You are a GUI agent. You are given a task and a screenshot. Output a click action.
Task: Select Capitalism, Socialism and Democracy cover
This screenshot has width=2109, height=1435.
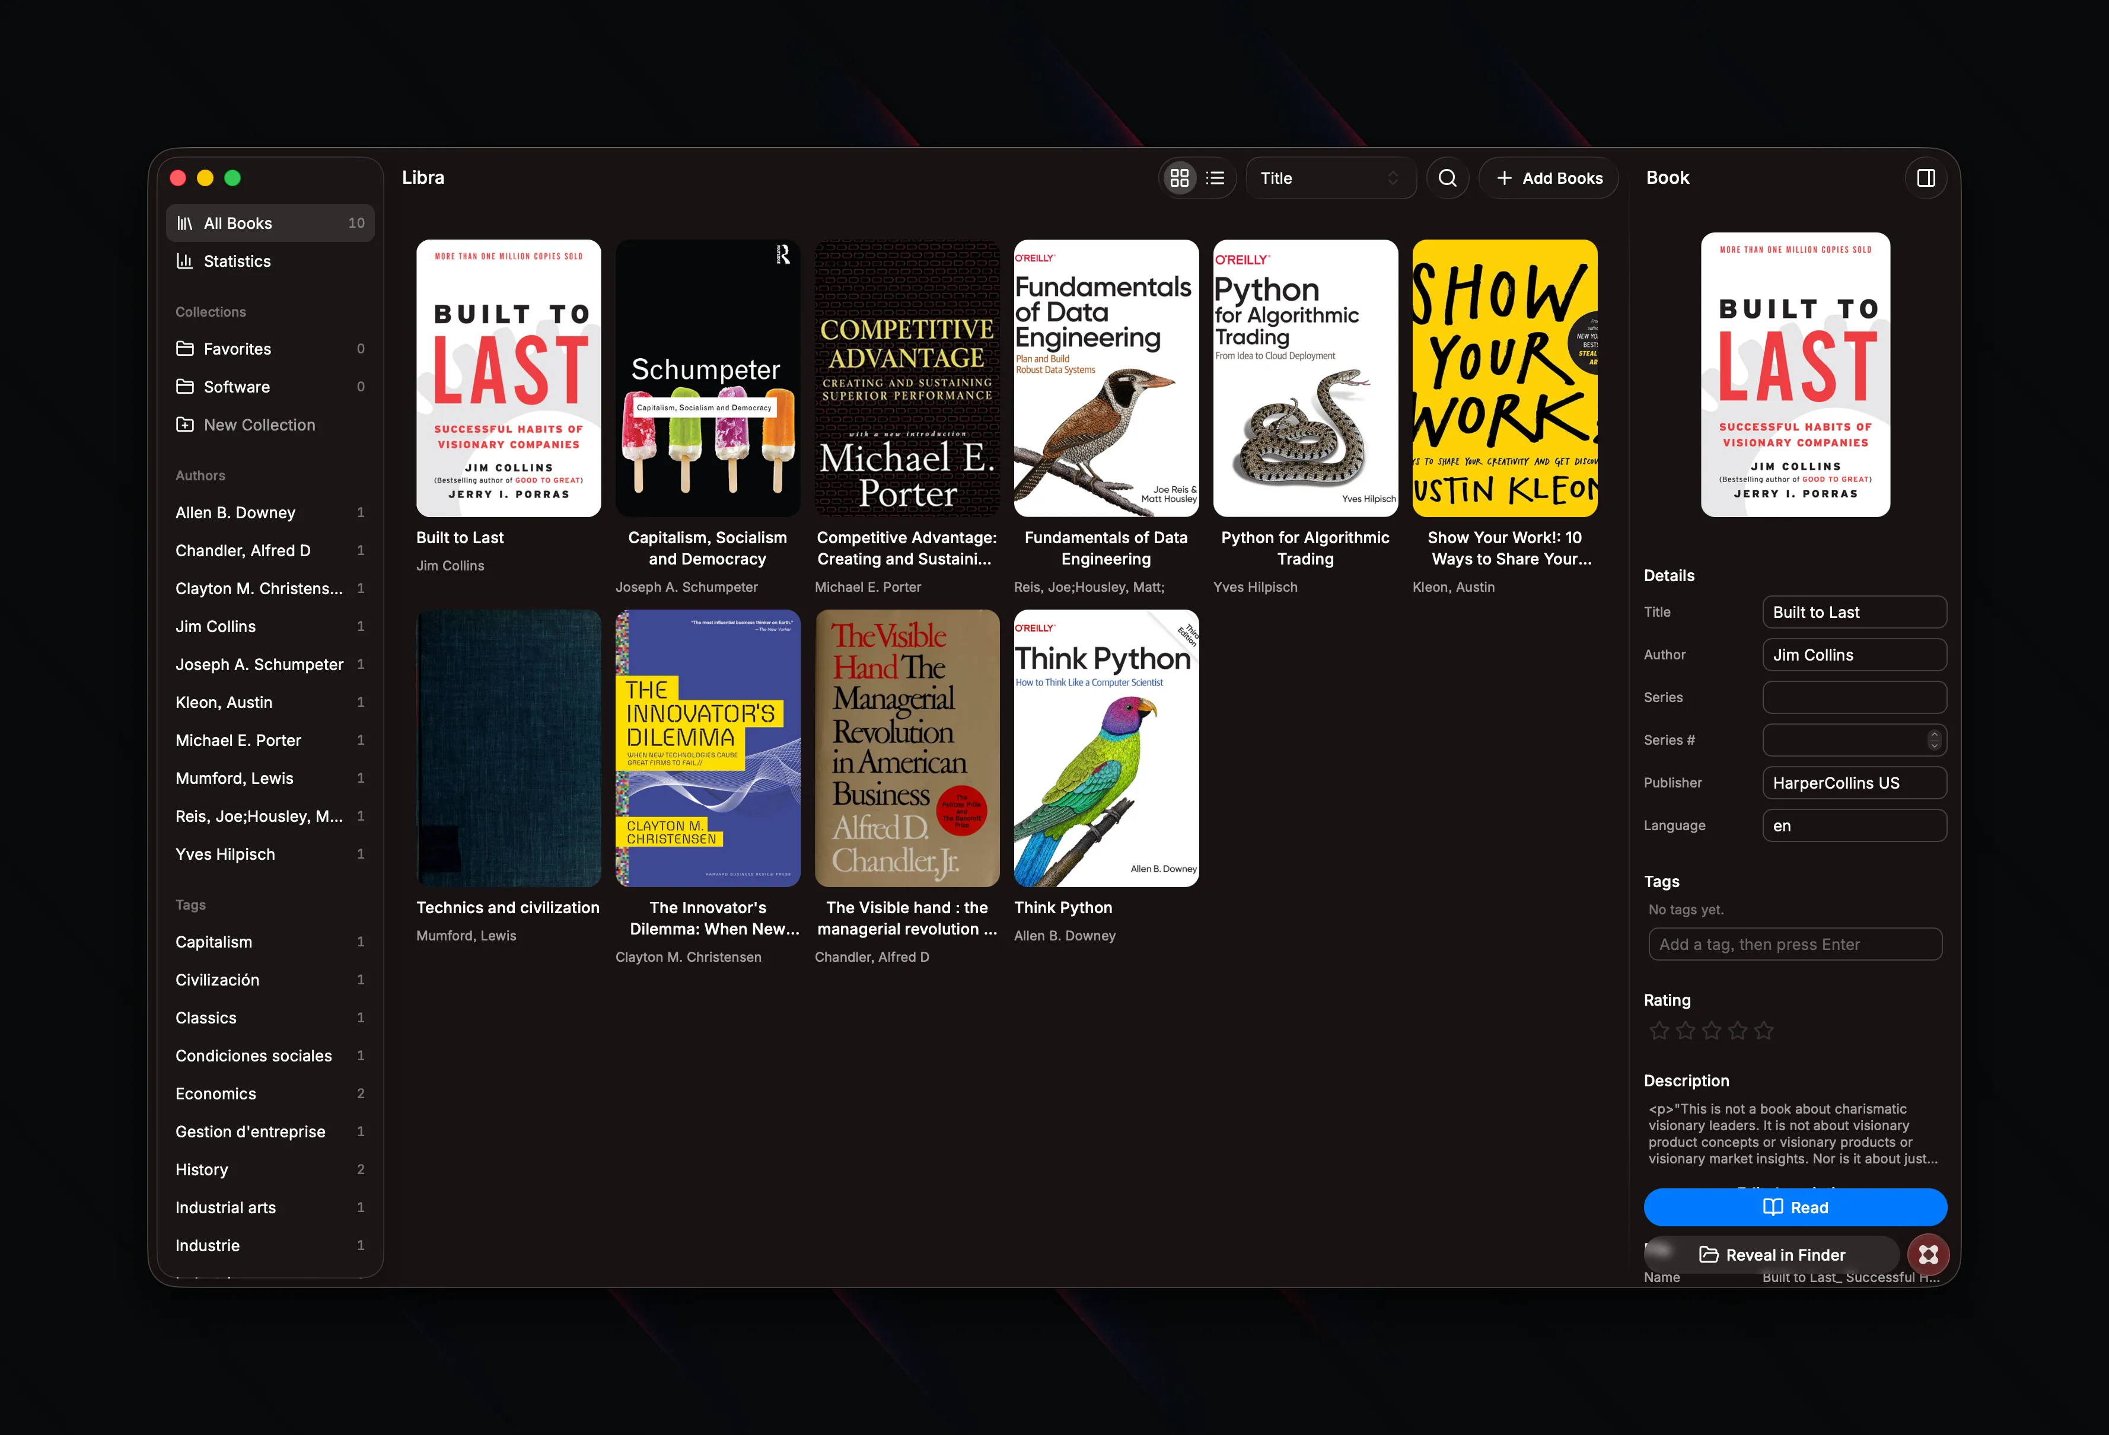click(x=708, y=378)
